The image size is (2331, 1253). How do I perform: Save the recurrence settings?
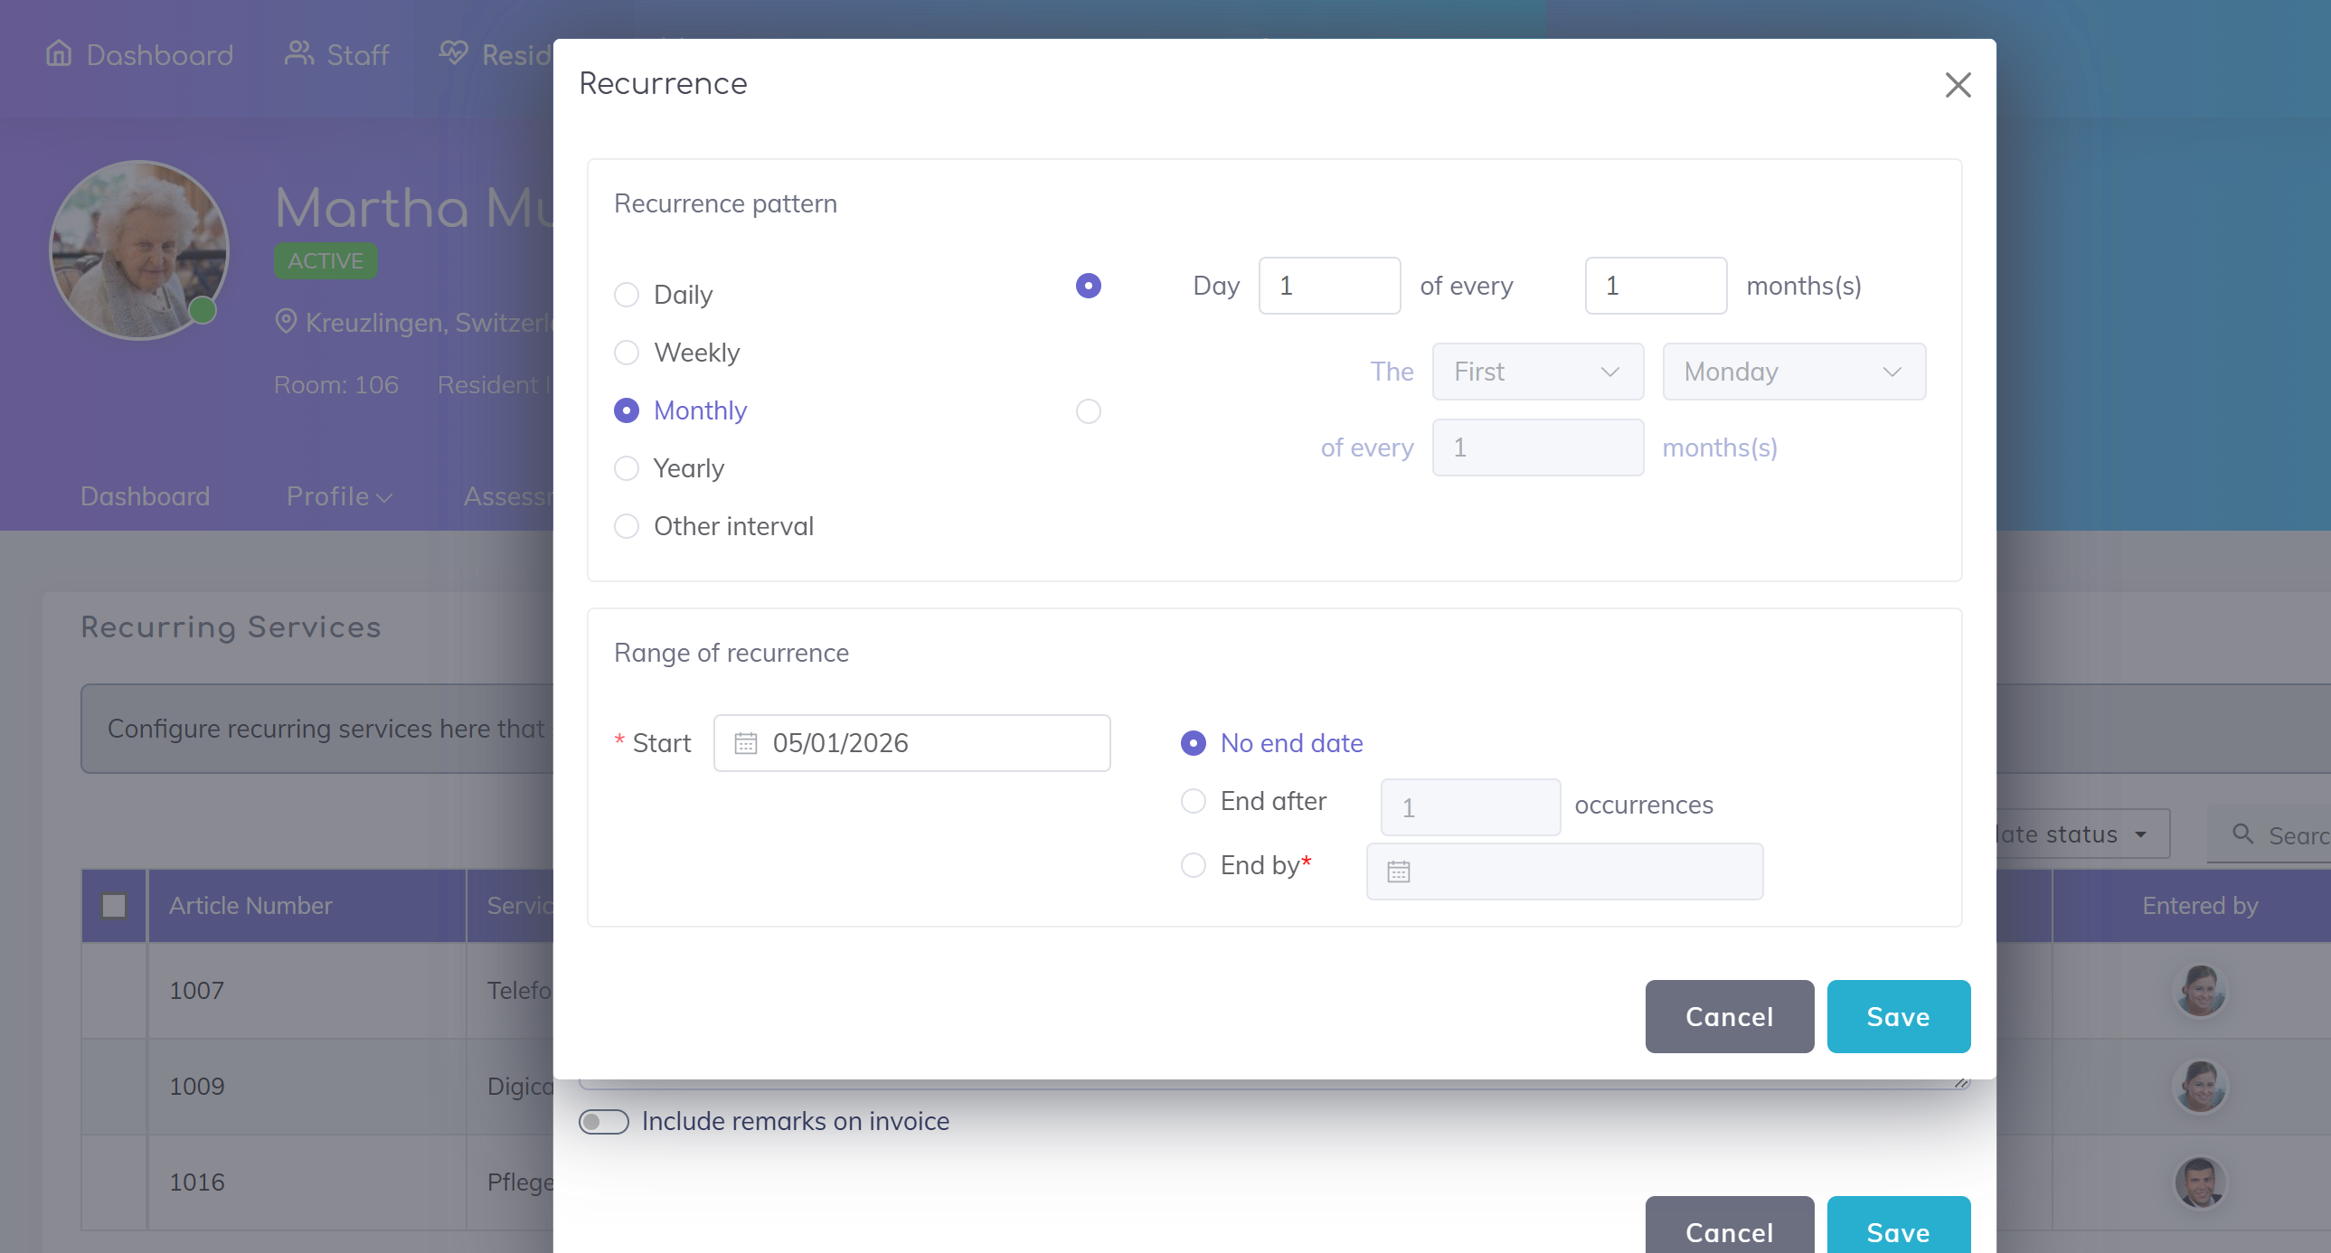[x=1898, y=1016]
